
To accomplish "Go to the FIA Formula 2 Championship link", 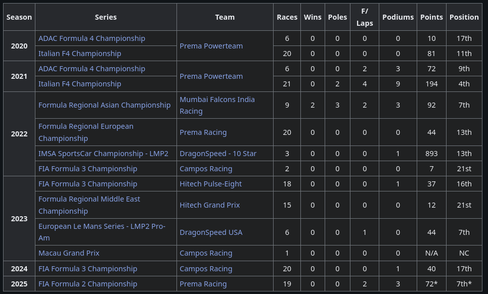I will tap(87, 284).
